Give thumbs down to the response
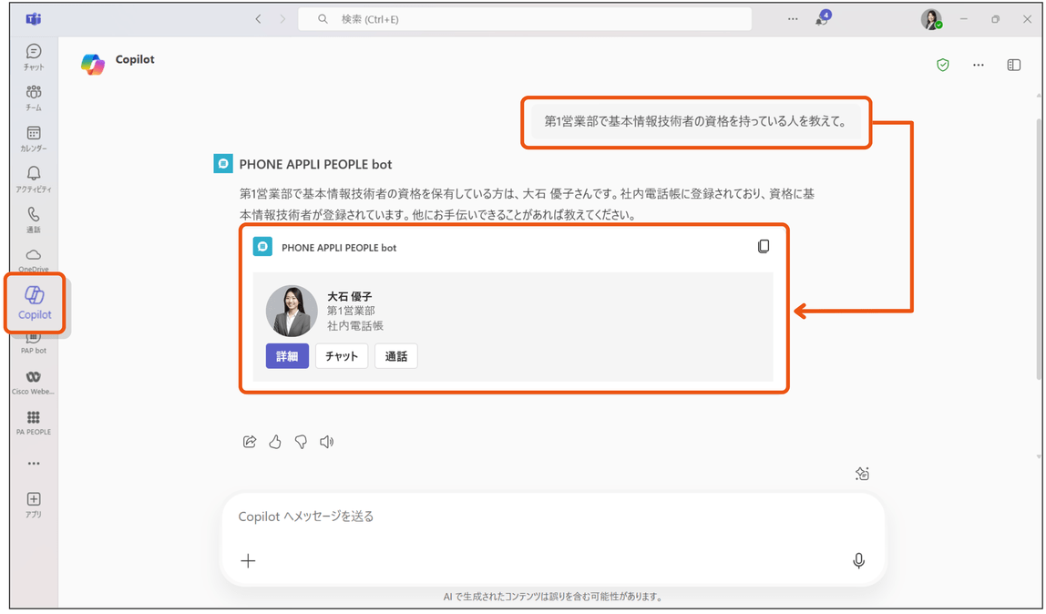Viewport: 1046px width, 614px height. click(301, 441)
